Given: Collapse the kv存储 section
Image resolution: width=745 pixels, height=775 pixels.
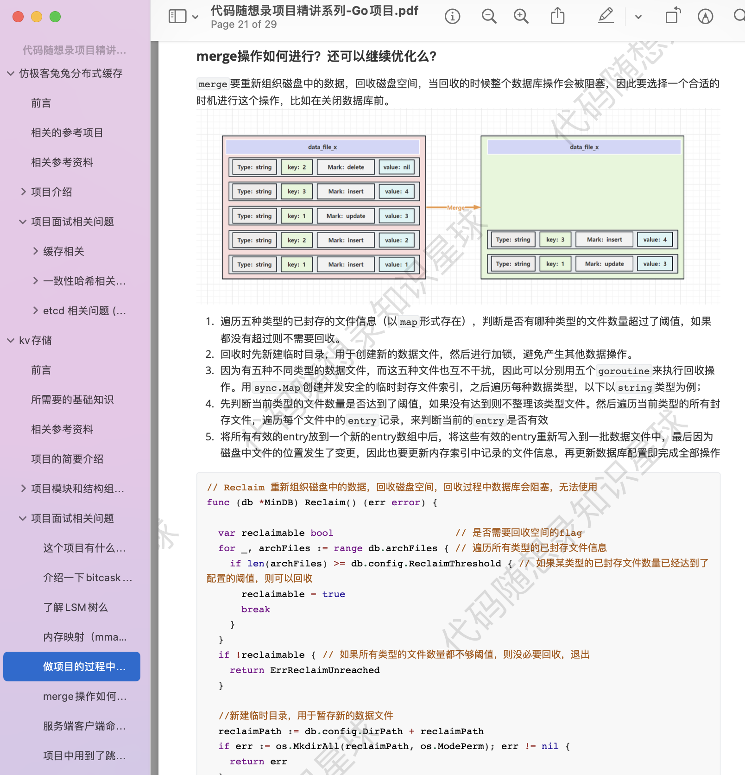Looking at the screenshot, I should click(x=11, y=340).
